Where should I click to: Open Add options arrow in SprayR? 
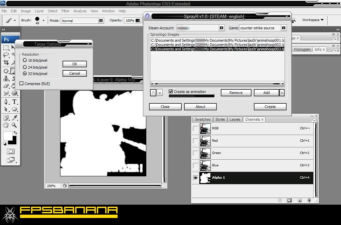click(282, 93)
